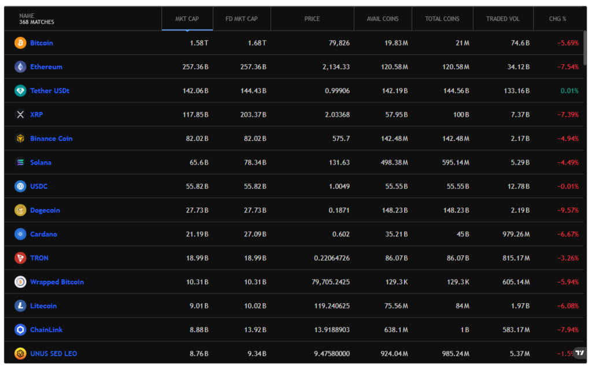This screenshot has width=592, height=368.
Task: Click the vertical scrollbar thumb
Action: point(586,48)
